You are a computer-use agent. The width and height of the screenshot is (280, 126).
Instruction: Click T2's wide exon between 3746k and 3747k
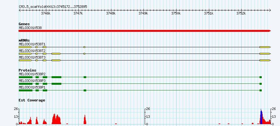pyautogui.click(x=56, y=54)
